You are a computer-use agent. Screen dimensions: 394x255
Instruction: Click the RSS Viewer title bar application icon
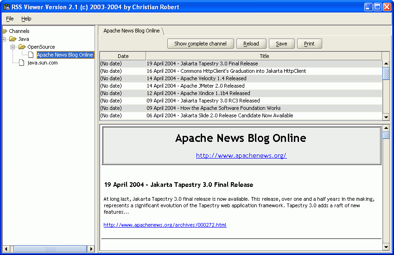[6, 7]
